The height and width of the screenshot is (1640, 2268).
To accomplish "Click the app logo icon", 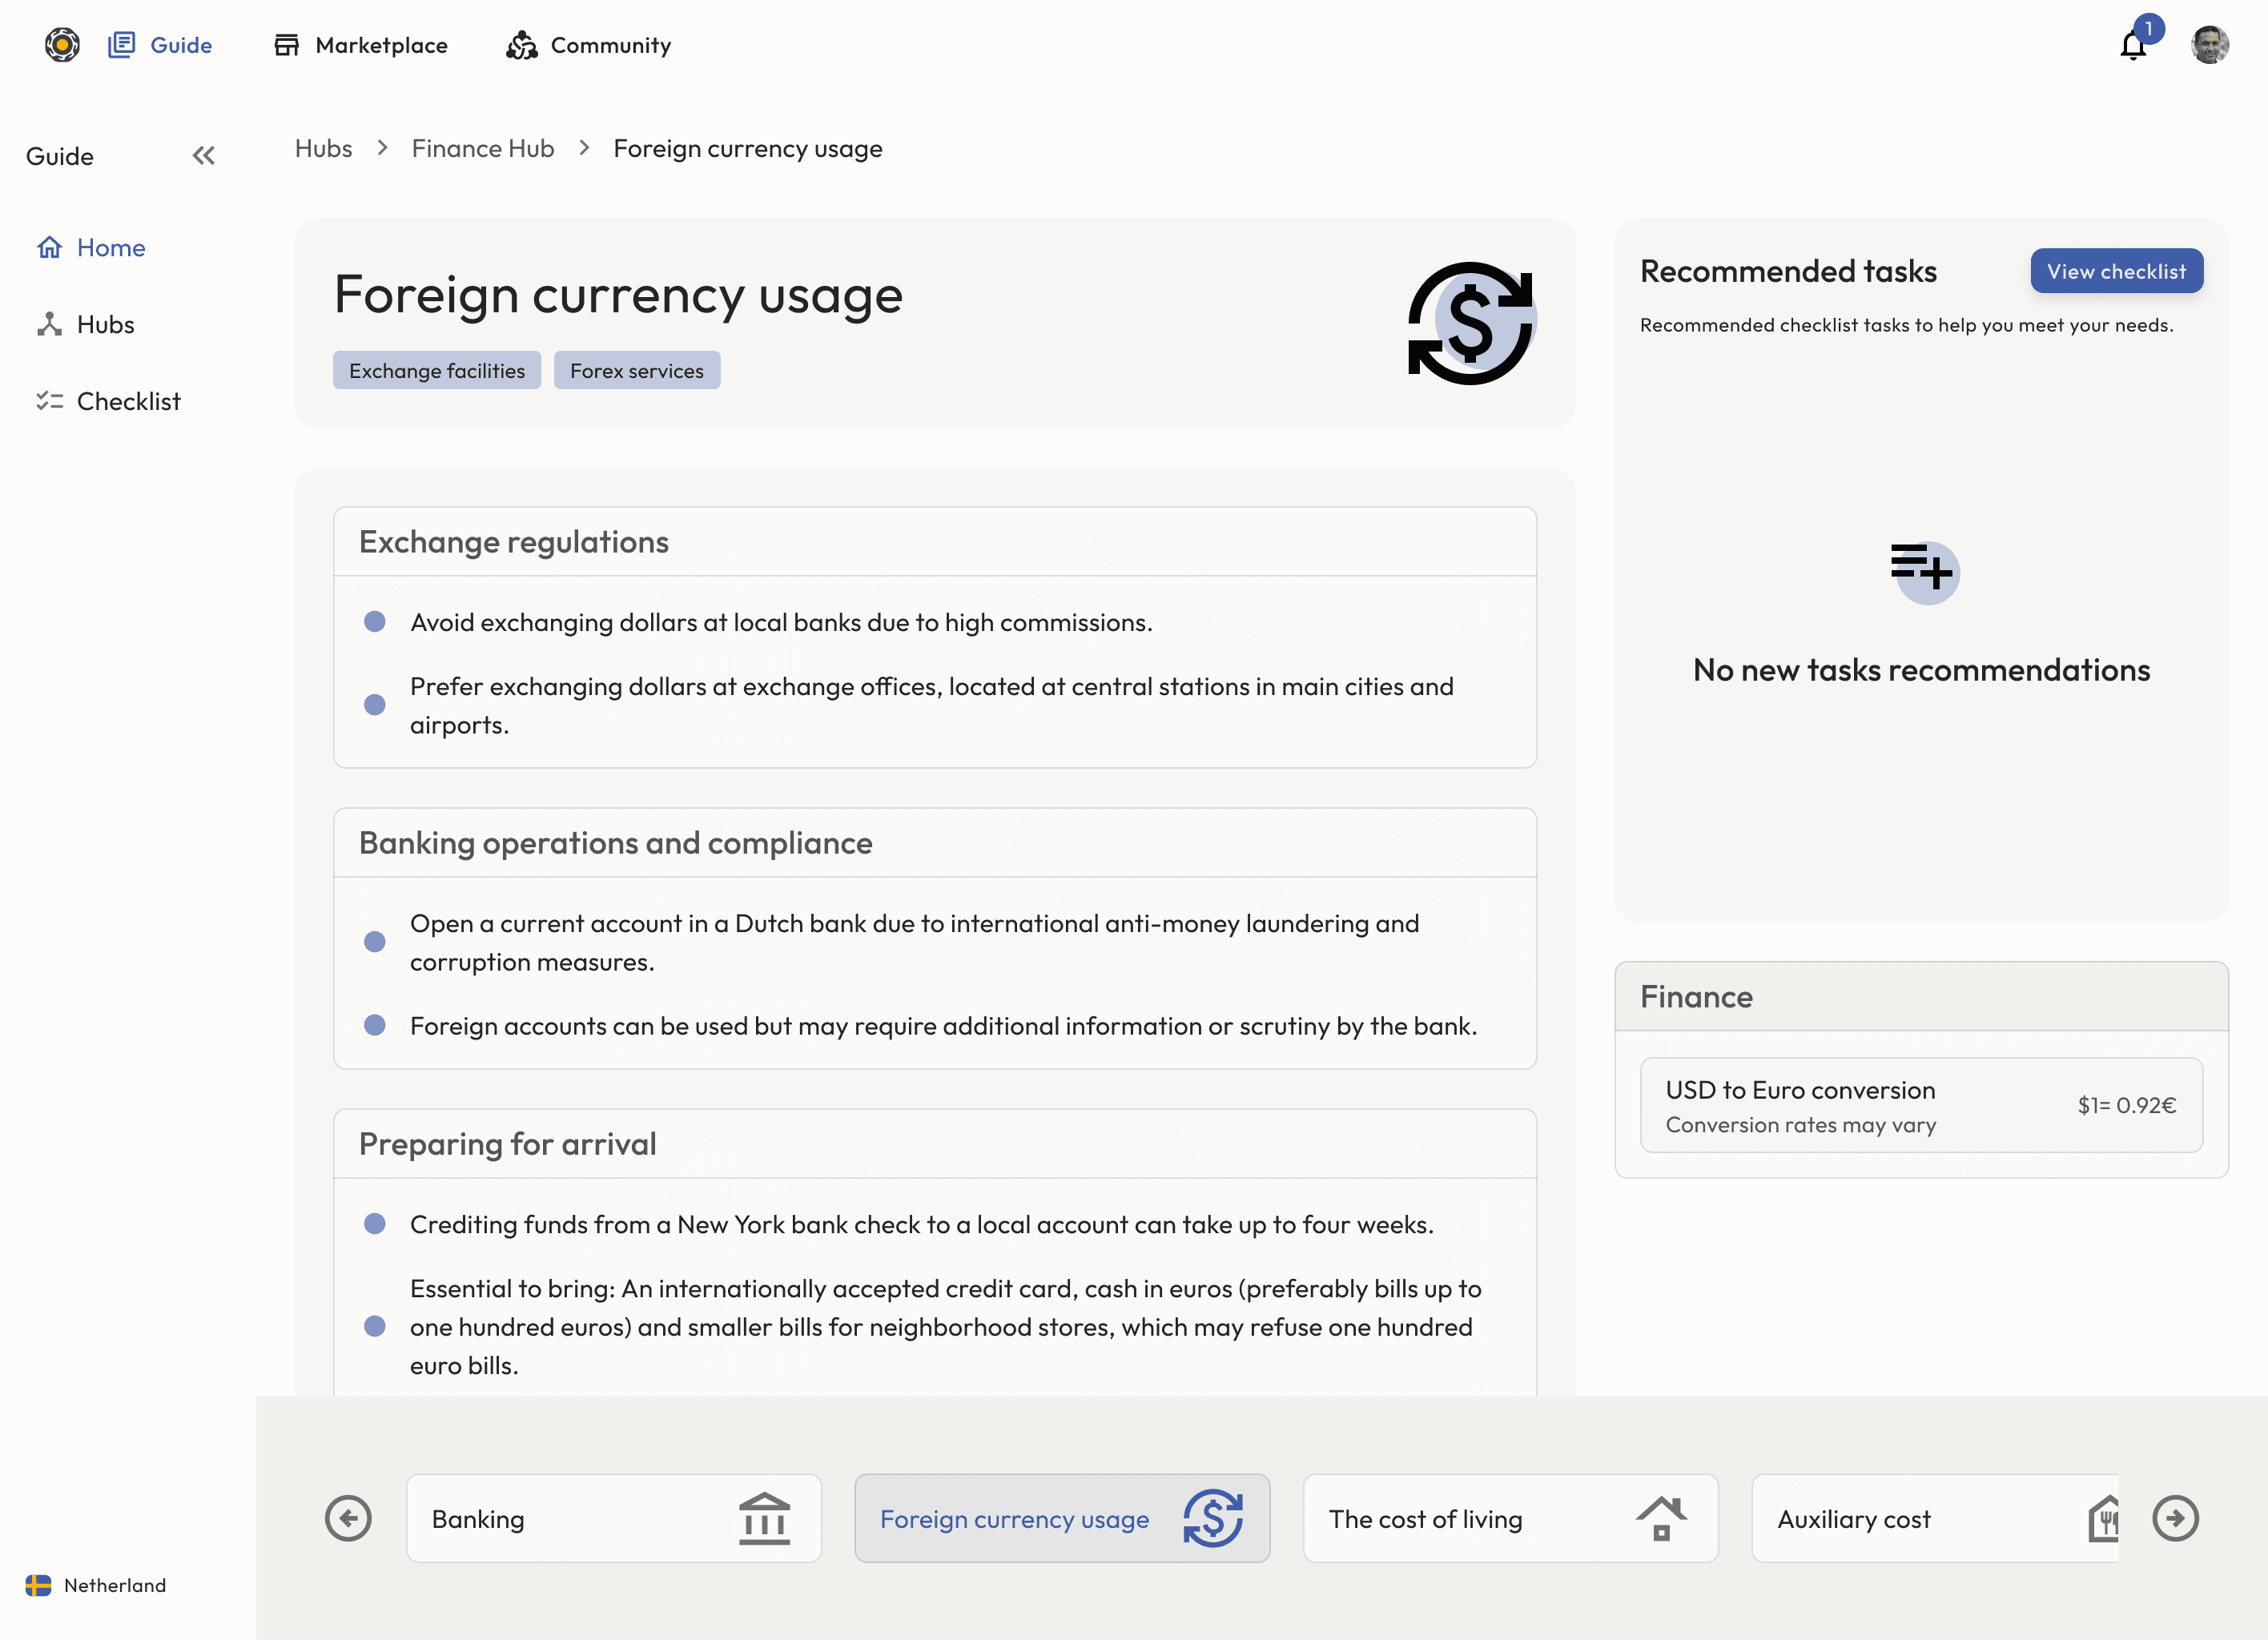I will (62, 45).
